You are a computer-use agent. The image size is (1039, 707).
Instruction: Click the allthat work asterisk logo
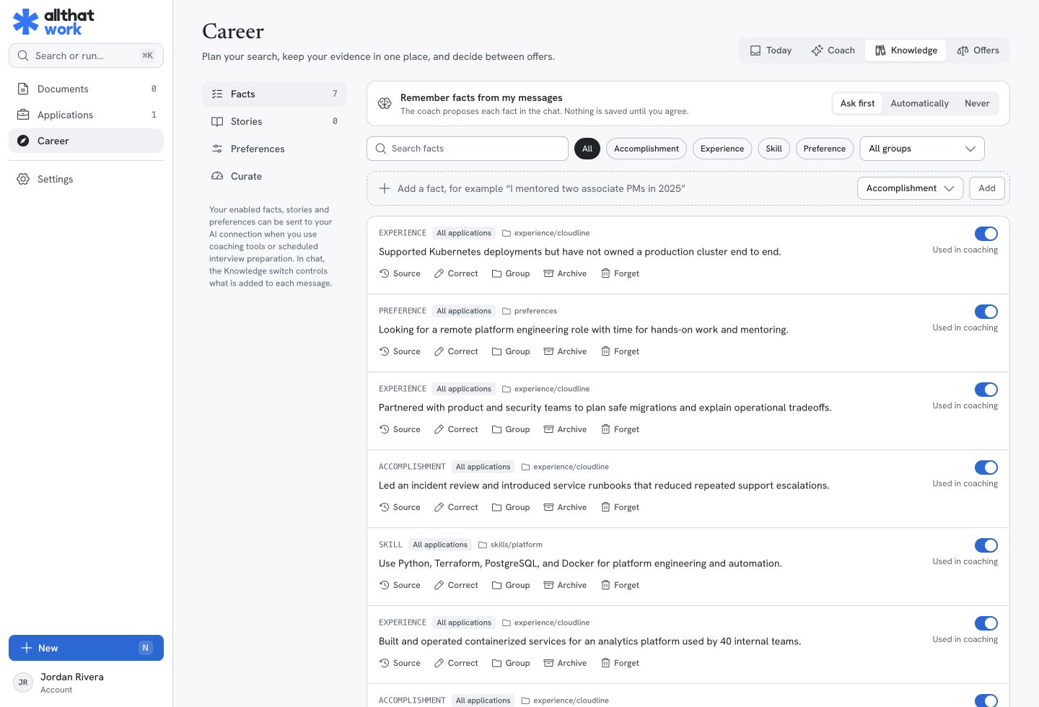[x=26, y=22]
